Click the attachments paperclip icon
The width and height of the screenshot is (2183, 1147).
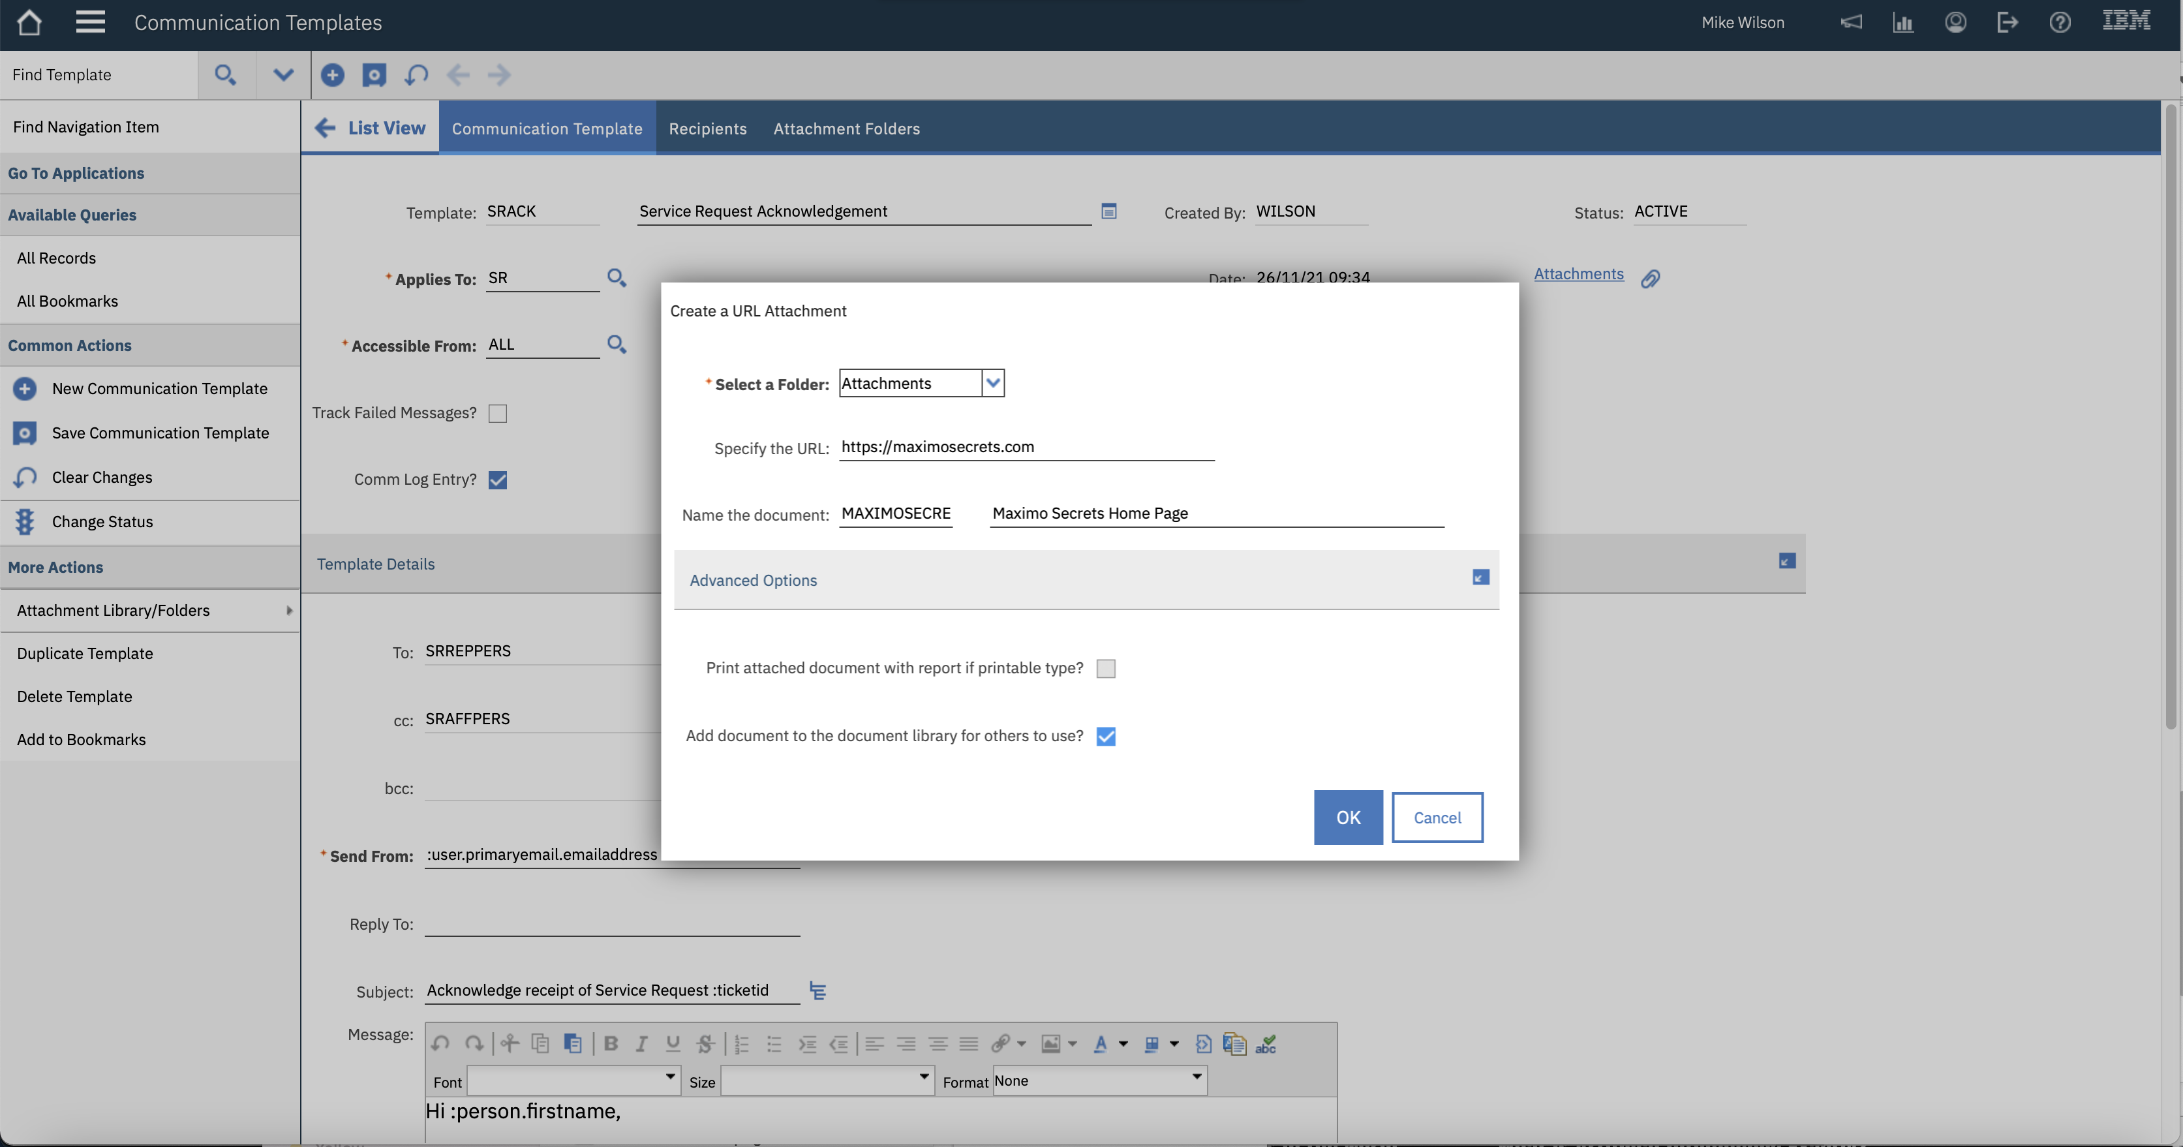click(1650, 278)
